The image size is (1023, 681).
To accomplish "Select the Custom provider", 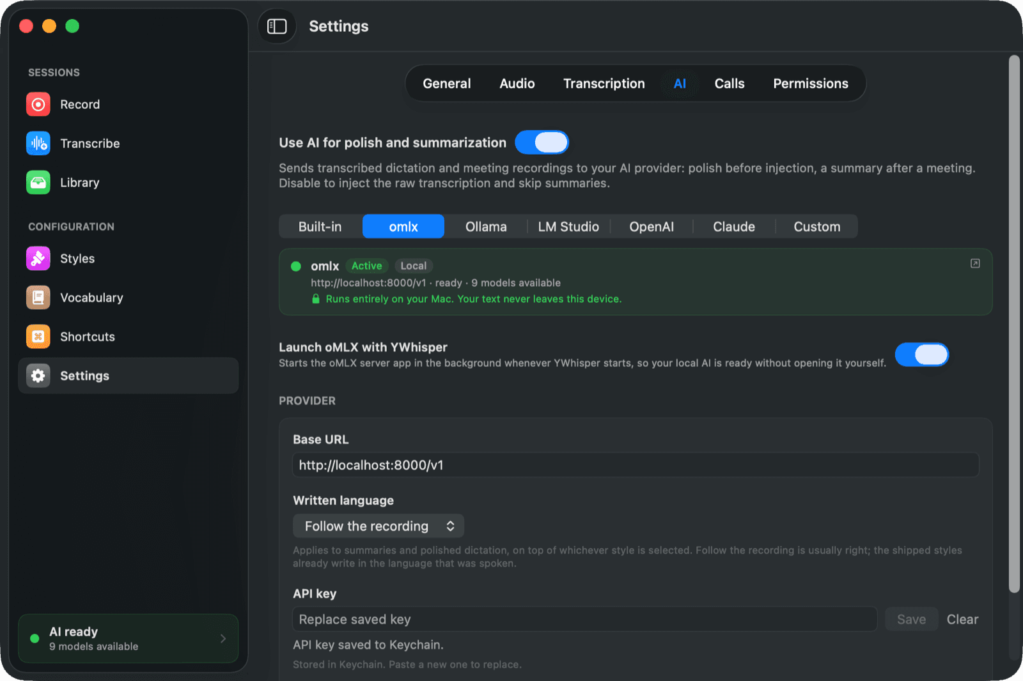I will [x=816, y=227].
